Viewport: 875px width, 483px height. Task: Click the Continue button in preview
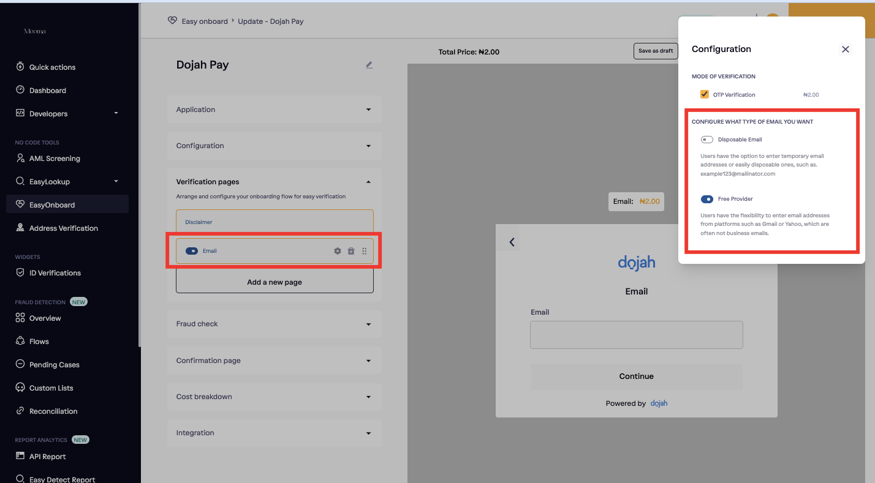[x=636, y=376]
